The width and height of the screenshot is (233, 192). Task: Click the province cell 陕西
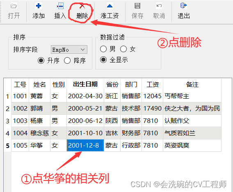112,121
